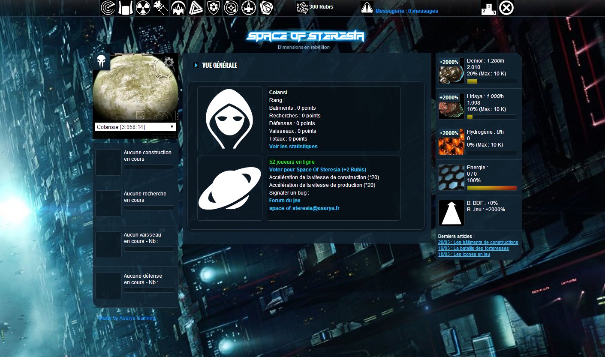Click the ringed planet icon
The image size is (605, 357).
230,188
